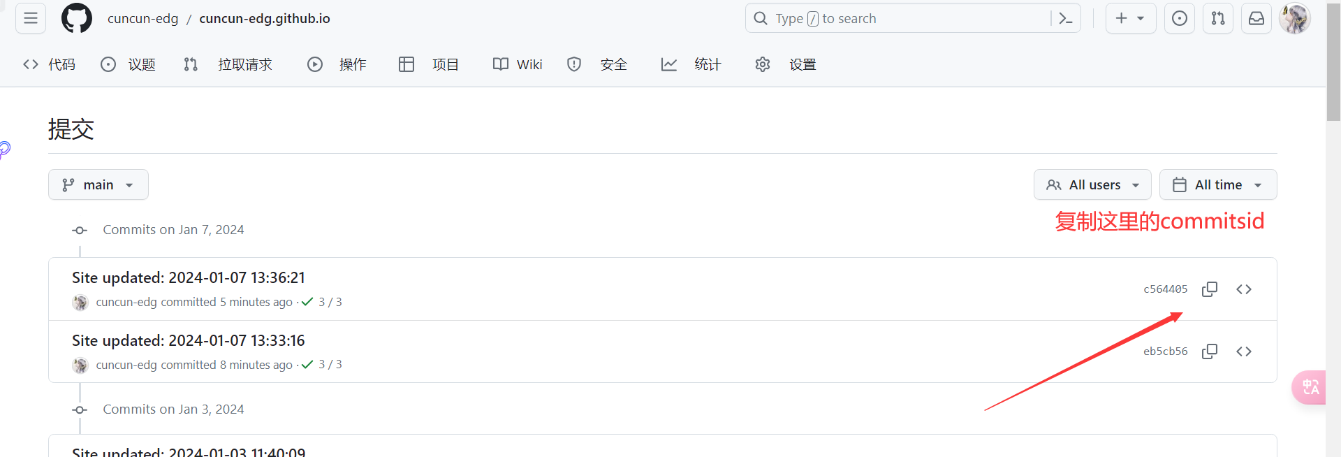The image size is (1341, 457).
Task: Open the notifications inbox icon
Action: coord(1256,18)
